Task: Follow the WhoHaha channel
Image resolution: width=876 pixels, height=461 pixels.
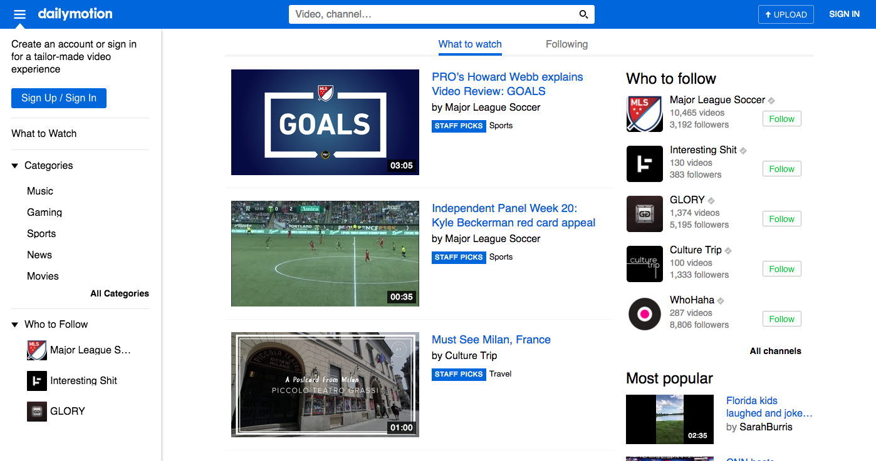Action: [781, 318]
